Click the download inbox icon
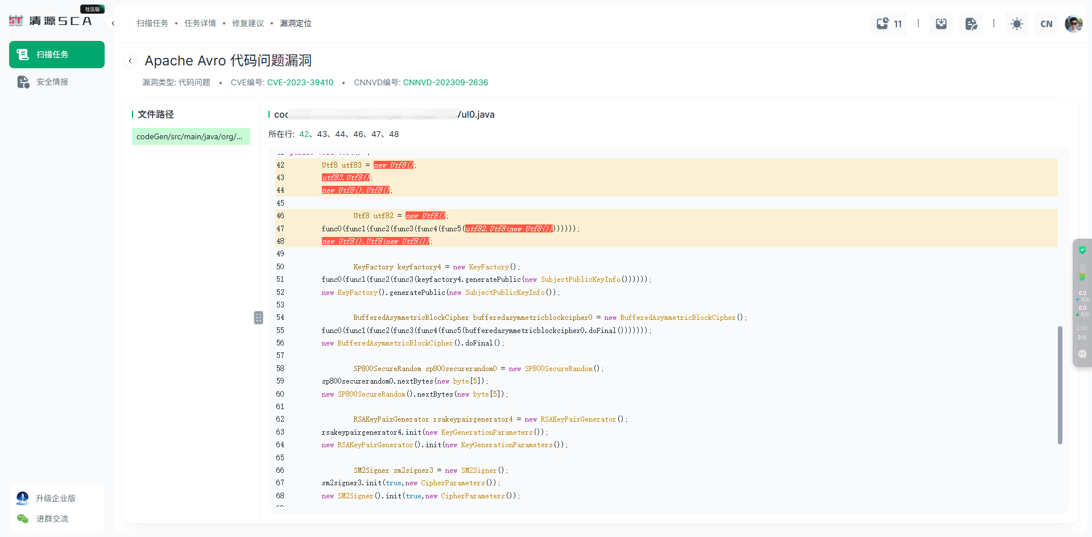This screenshot has width=1092, height=537. (x=941, y=24)
